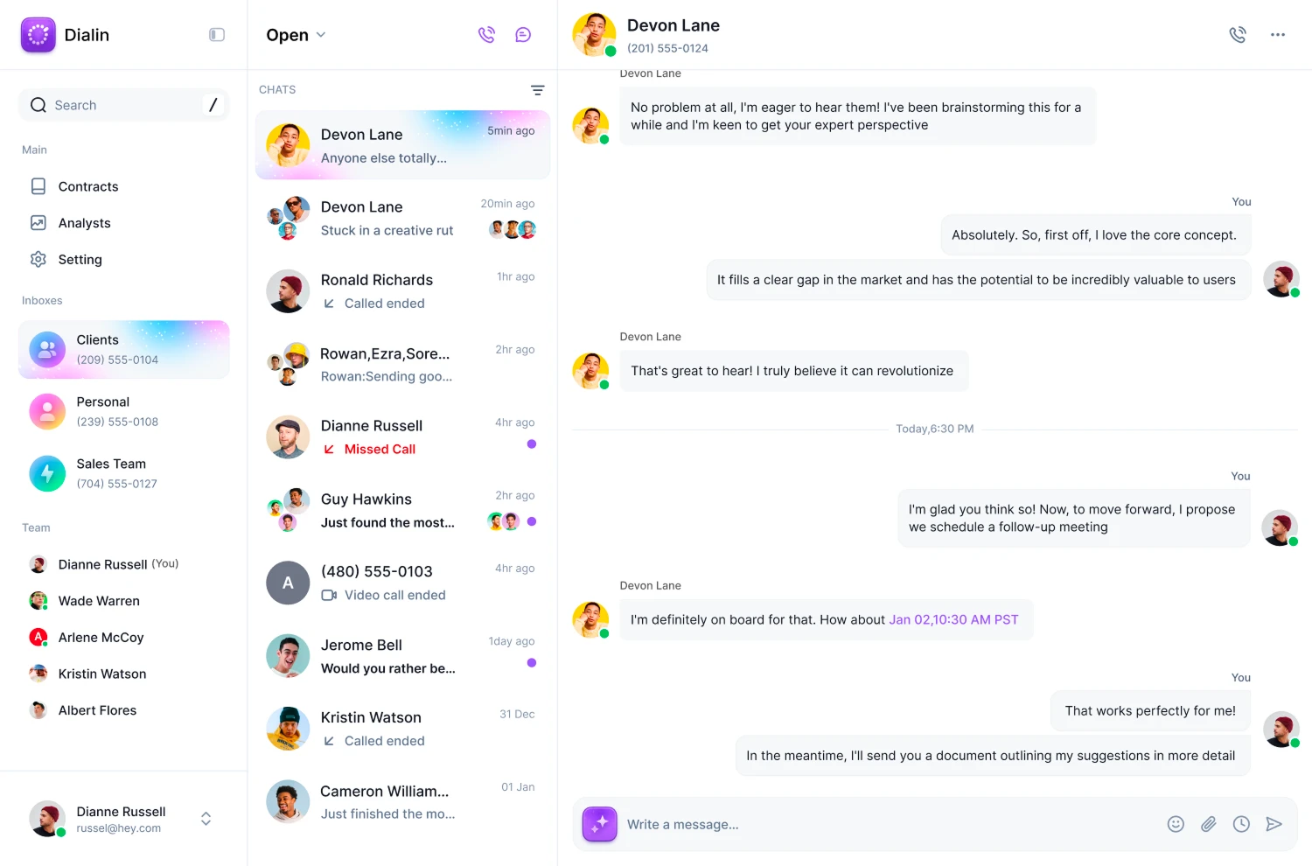1312x866 pixels.
Task: Click the Jan 02,10:30 AM PST link
Action: (x=953, y=619)
